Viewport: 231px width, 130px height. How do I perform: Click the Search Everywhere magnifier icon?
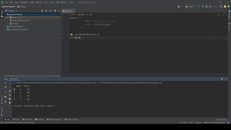221,6
